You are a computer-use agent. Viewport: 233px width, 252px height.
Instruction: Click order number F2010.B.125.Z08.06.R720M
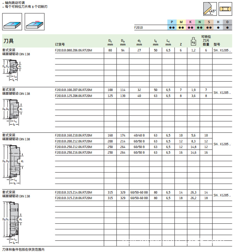(x=73, y=96)
